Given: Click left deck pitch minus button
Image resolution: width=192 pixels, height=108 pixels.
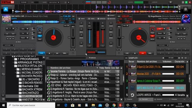Looking at the screenshot, I should tap(71, 50).
